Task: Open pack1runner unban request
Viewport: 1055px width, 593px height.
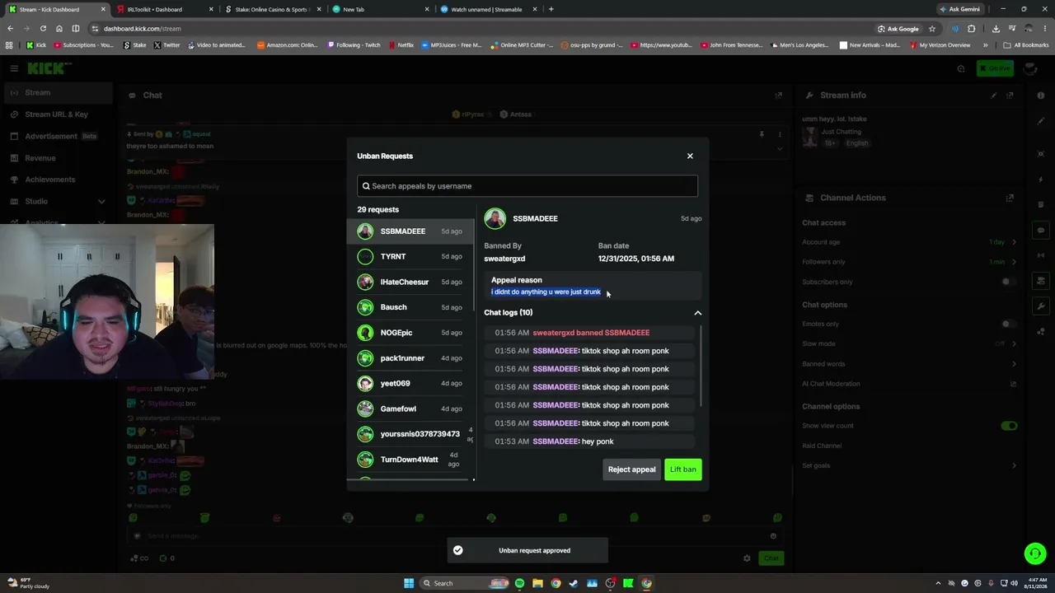Action: point(410,358)
